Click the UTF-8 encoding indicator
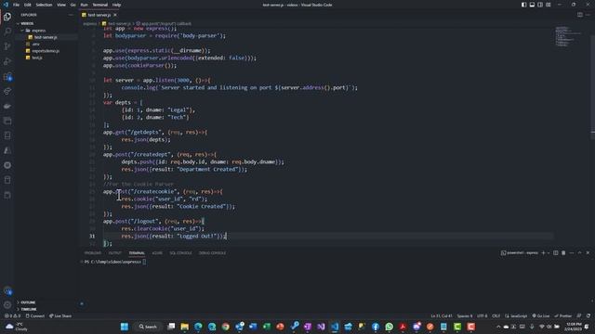This screenshot has height=334, width=595. (x=482, y=315)
